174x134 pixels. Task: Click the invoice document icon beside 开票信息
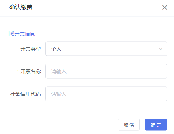click(11, 33)
